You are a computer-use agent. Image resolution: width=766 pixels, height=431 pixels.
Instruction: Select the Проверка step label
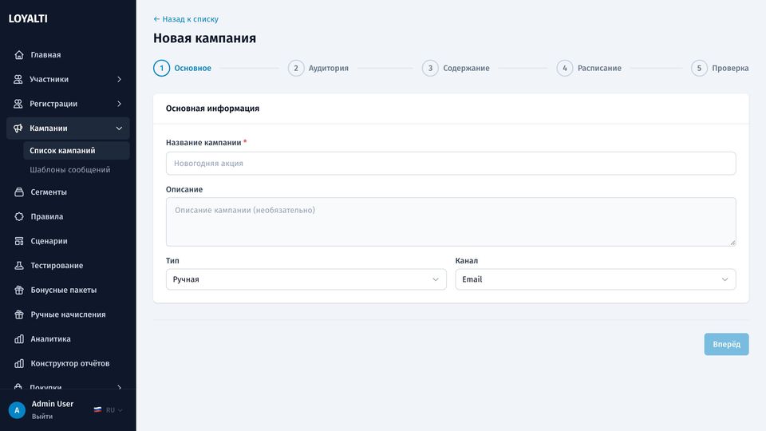click(x=730, y=68)
